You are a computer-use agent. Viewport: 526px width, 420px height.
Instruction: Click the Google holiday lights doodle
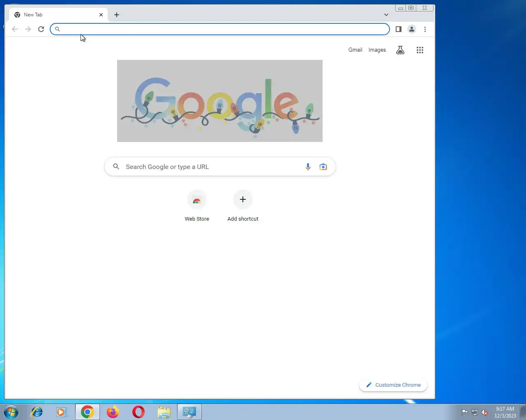pos(220,101)
